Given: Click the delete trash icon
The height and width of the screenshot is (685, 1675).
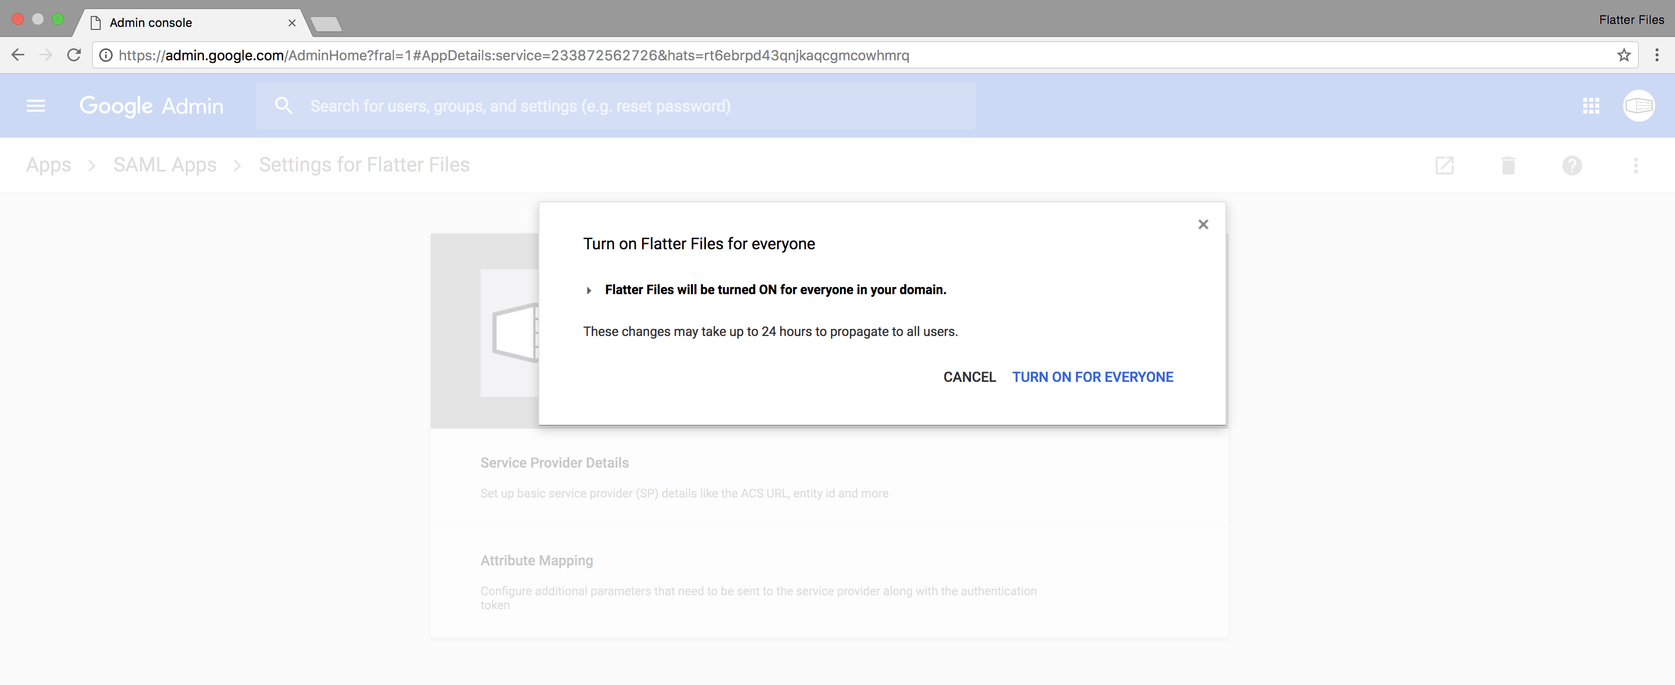Looking at the screenshot, I should 1508,165.
